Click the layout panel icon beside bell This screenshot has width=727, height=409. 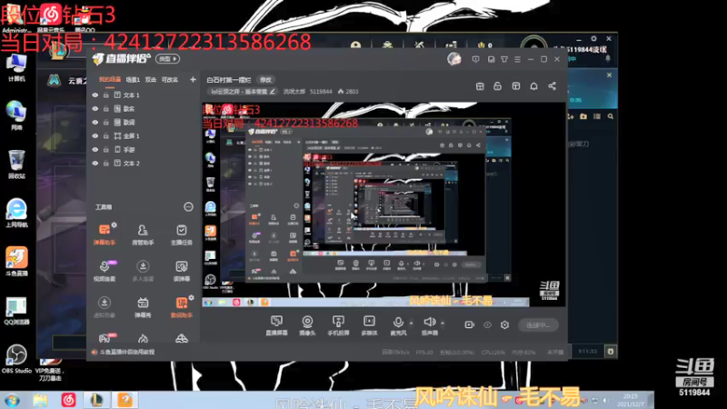coord(515,86)
